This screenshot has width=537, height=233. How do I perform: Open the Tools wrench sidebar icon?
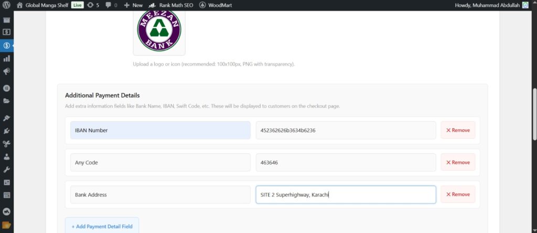coord(6,170)
